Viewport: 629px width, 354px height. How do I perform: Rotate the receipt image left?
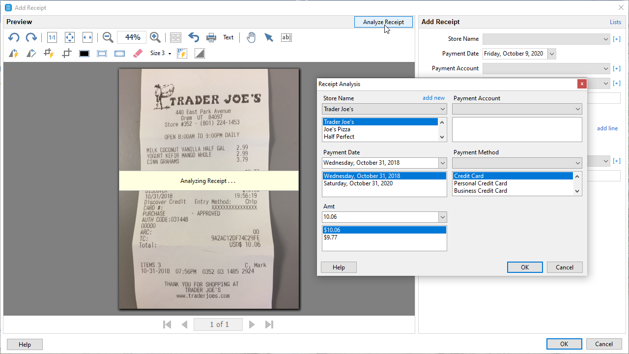pyautogui.click(x=14, y=37)
